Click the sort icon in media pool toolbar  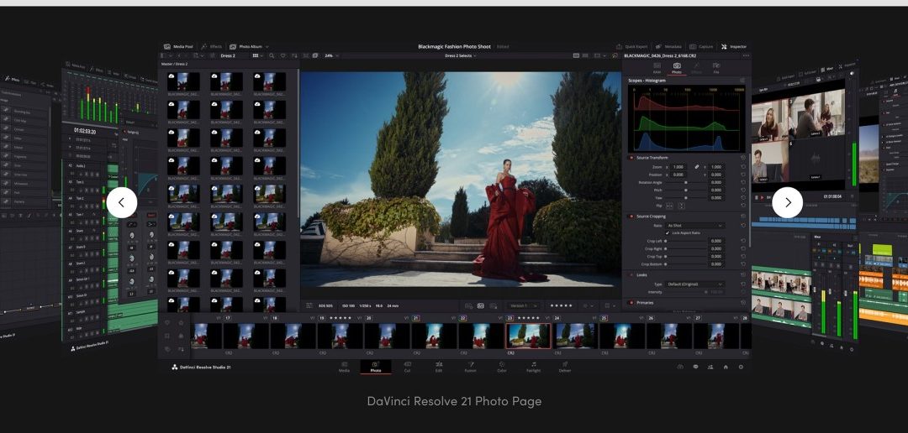point(294,55)
